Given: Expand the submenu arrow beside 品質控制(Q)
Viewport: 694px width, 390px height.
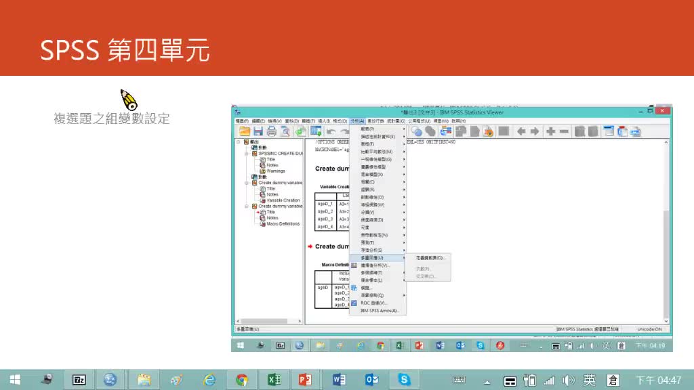Looking at the screenshot, I should (404, 295).
